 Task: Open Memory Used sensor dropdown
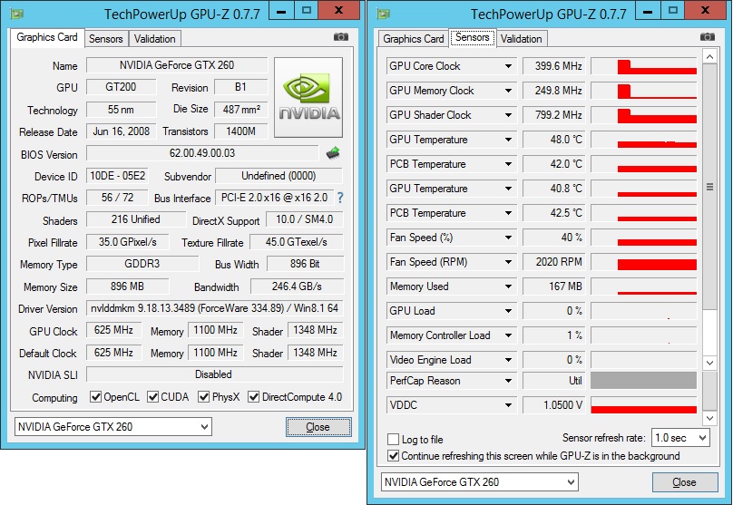(508, 286)
